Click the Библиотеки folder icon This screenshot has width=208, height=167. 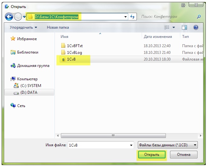coord(13,52)
